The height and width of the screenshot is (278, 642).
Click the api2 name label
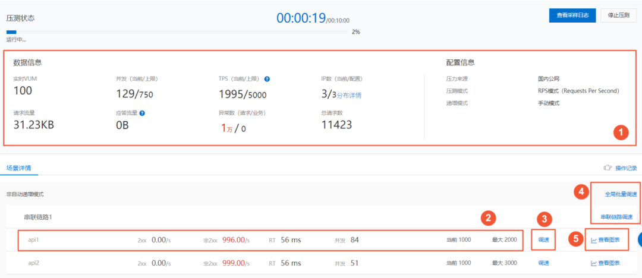coord(33,263)
